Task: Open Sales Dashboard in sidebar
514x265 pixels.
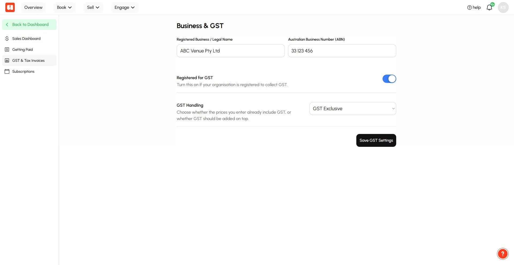Action: pyautogui.click(x=29, y=39)
